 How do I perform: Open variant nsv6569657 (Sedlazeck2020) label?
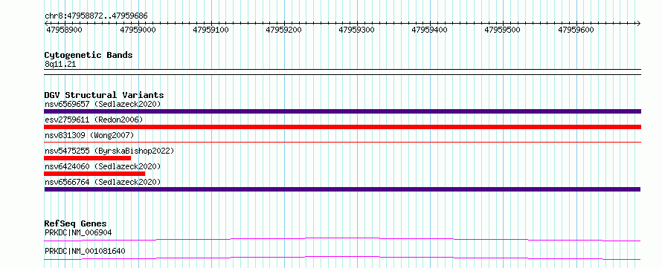tap(103, 104)
